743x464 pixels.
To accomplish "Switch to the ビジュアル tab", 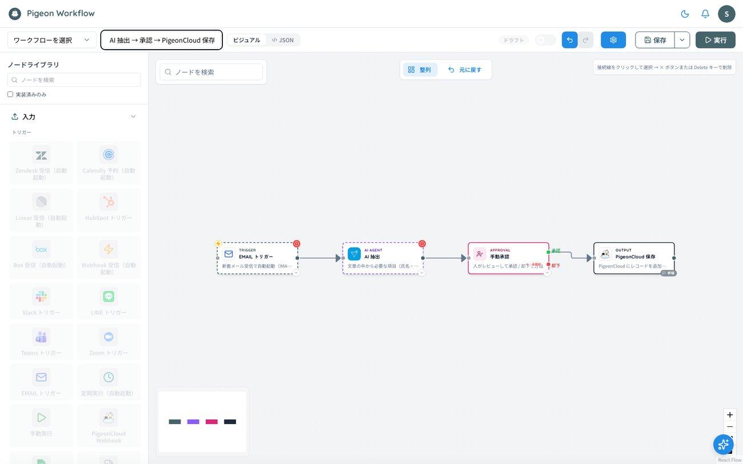I will coord(246,40).
